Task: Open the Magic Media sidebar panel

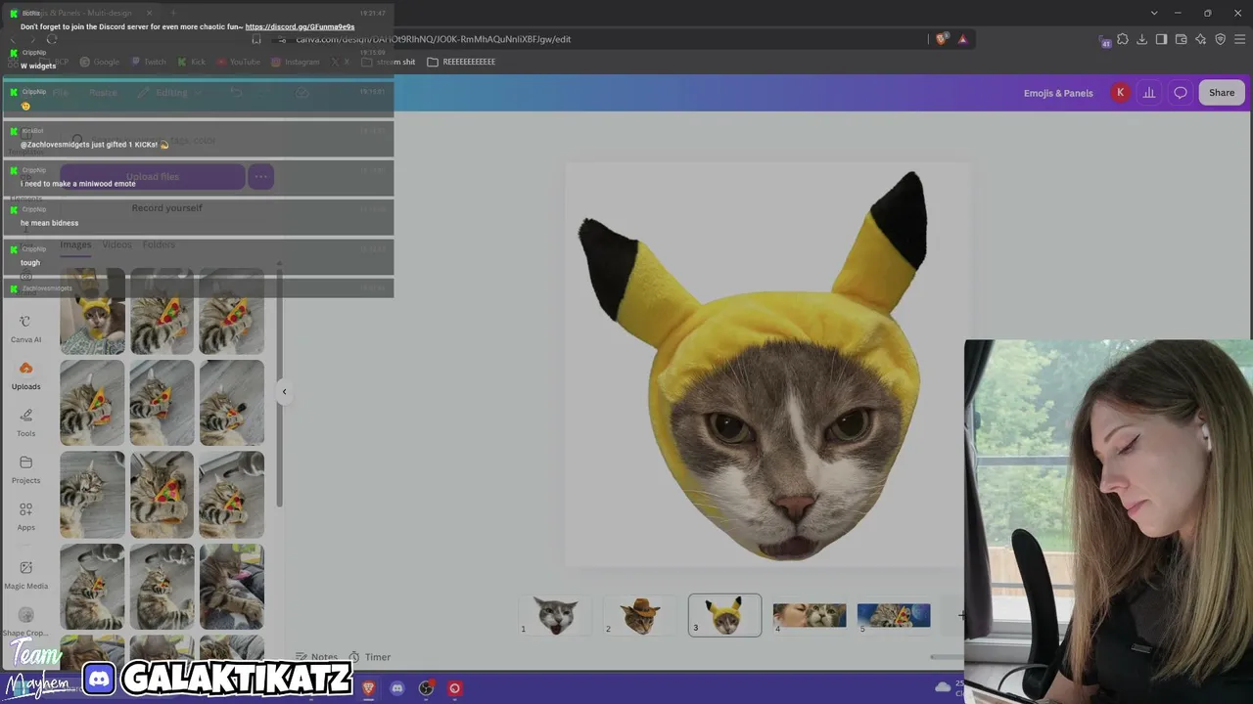Action: coord(25,575)
